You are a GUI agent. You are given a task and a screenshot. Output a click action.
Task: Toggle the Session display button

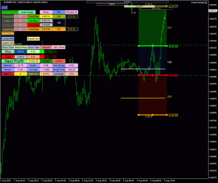point(46,47)
